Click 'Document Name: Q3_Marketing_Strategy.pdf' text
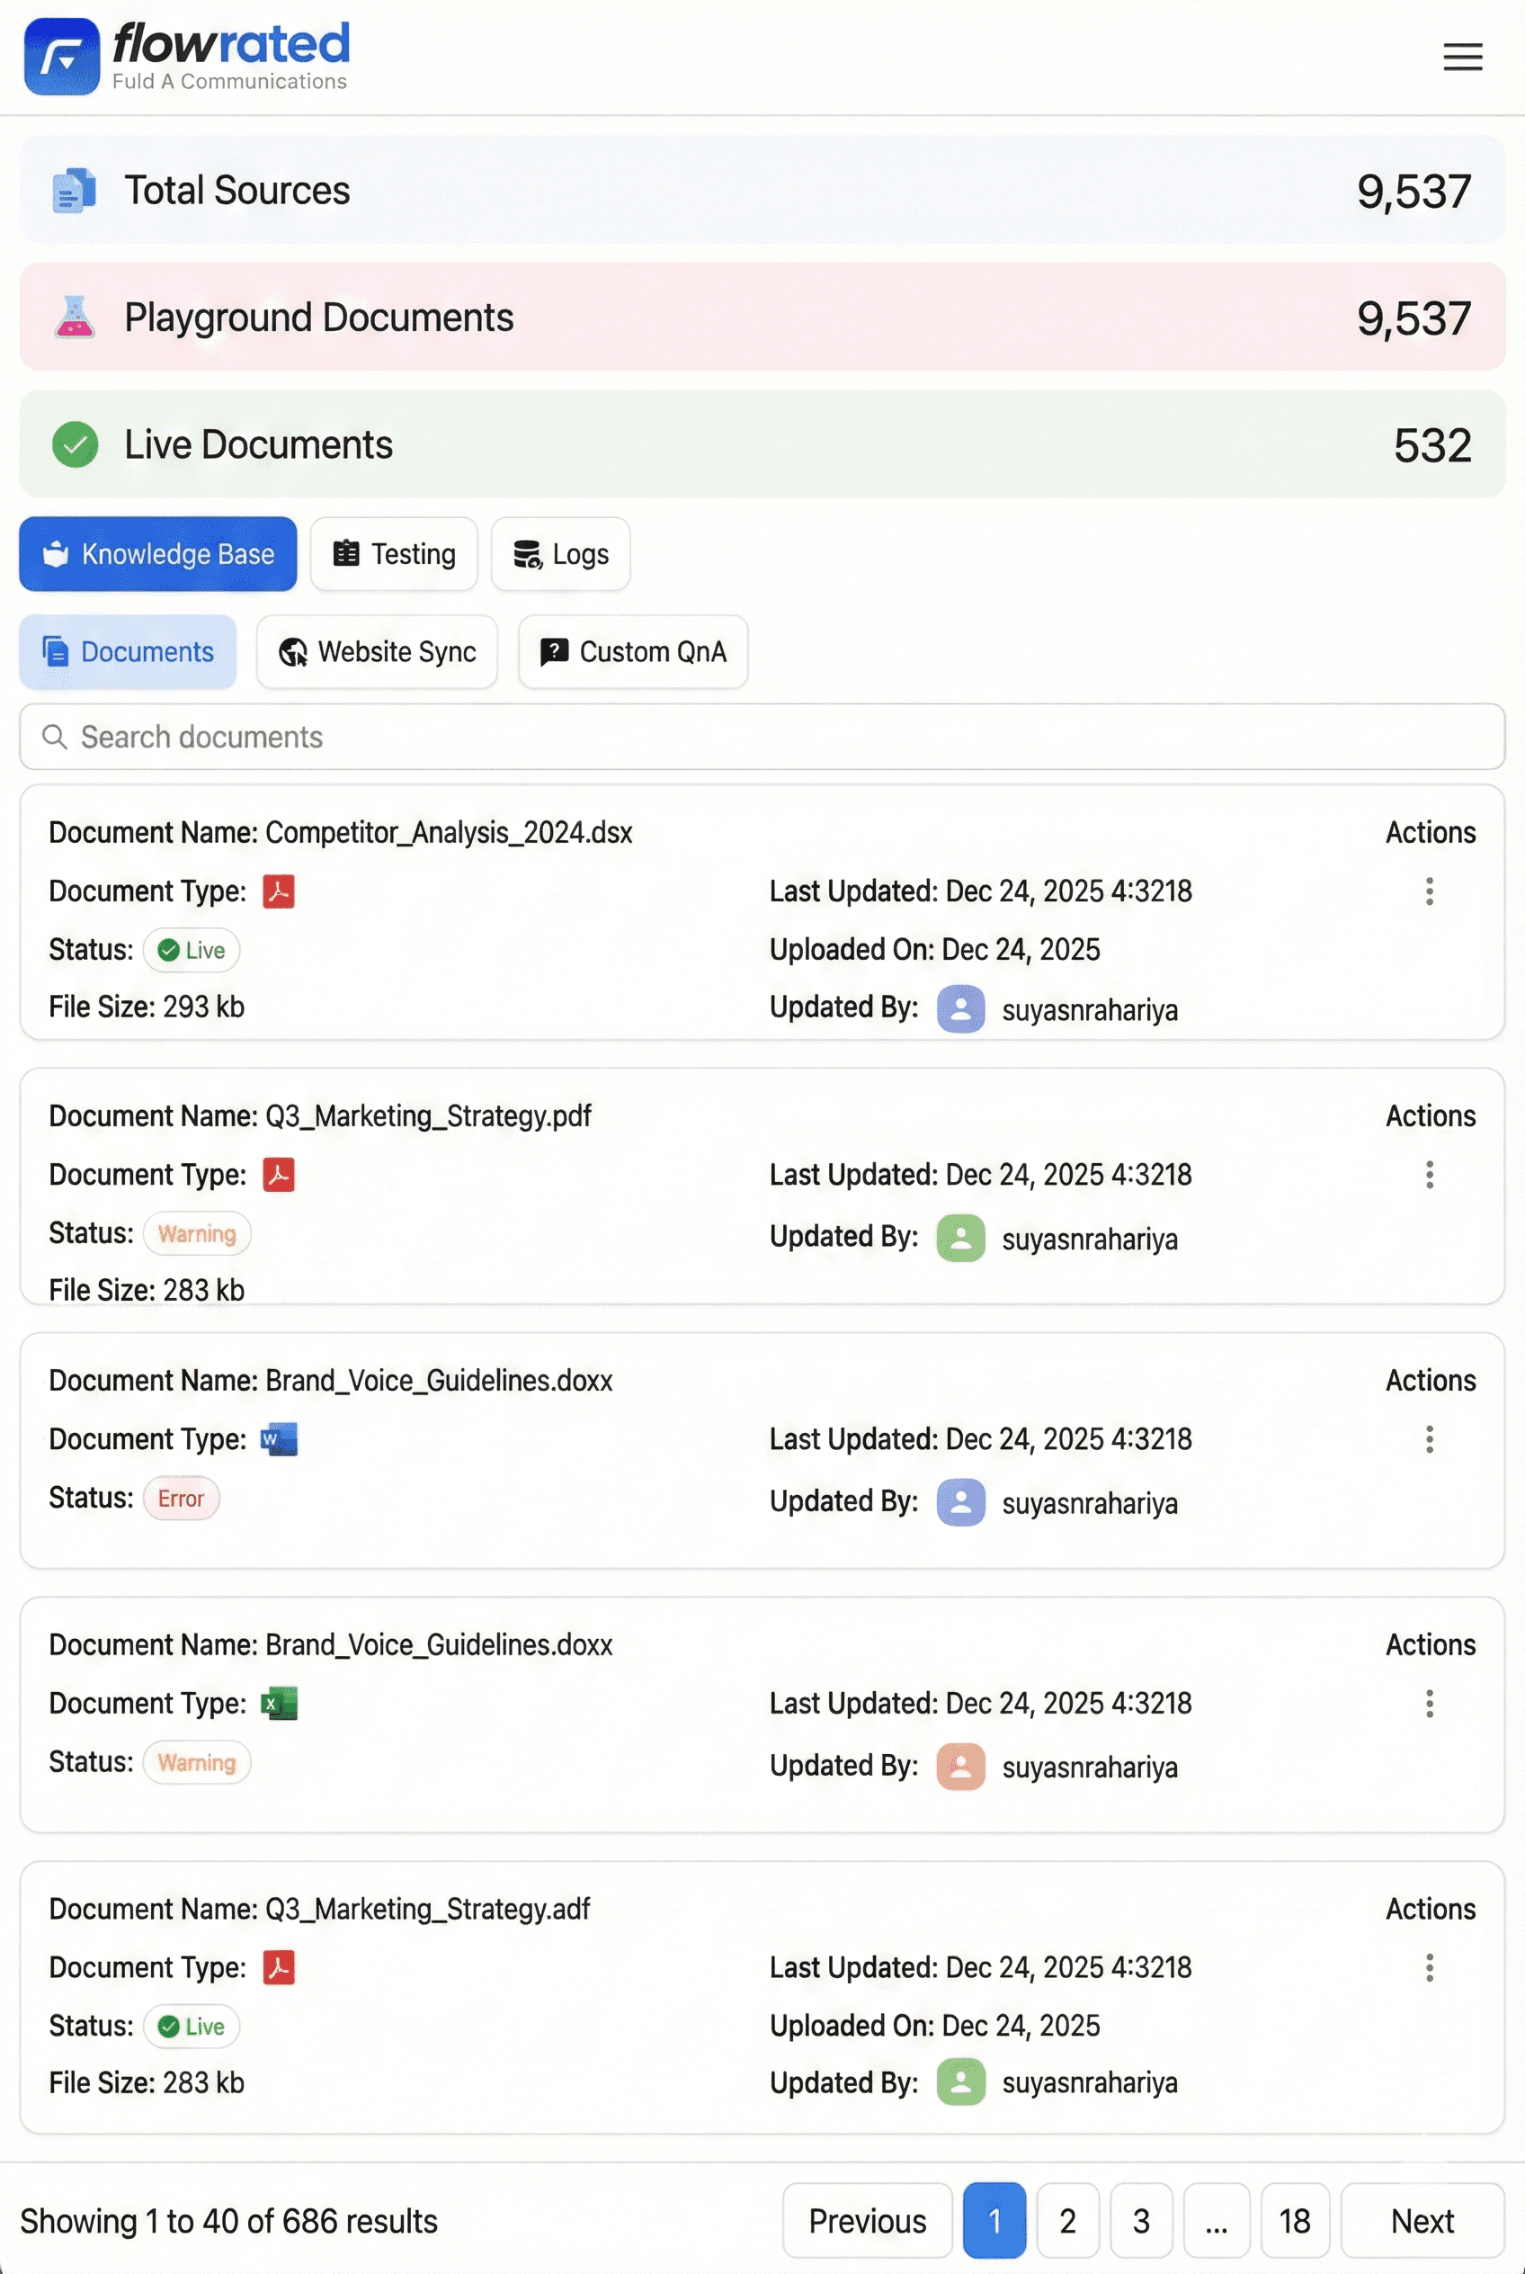The image size is (1525, 2274). pos(320,1116)
